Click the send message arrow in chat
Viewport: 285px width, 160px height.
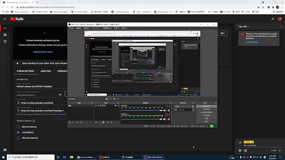click(x=280, y=150)
